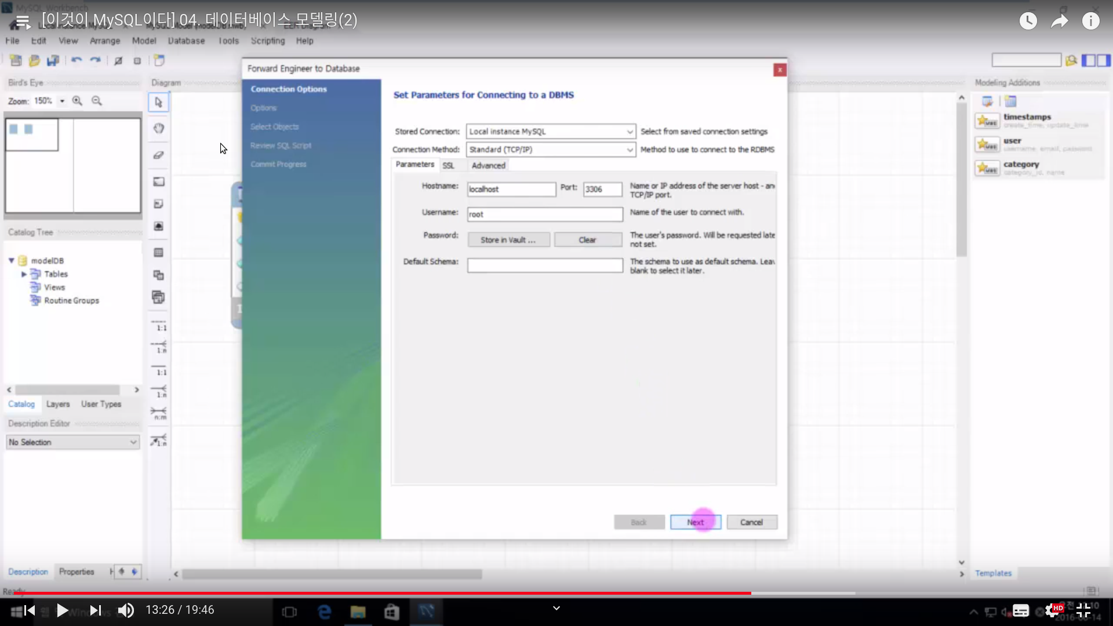This screenshot has height=626, width=1113.
Task: Open File Explorer in the taskbar
Action: pyautogui.click(x=358, y=612)
